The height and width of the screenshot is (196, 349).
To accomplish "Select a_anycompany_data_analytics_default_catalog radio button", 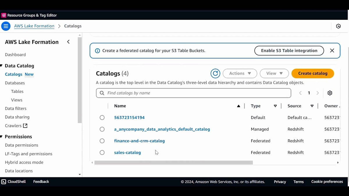I will [x=102, y=129].
